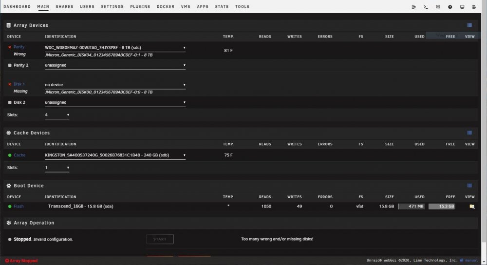Click the Array Devices section icon
Image resolution: width=487 pixels, height=265 pixels.
coord(9,25)
